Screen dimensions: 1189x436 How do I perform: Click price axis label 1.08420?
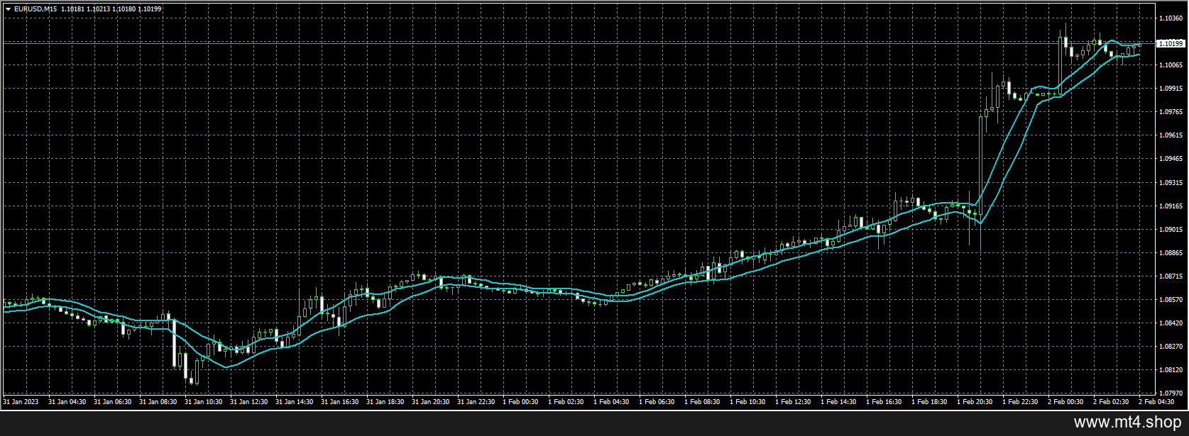[x=1170, y=323]
